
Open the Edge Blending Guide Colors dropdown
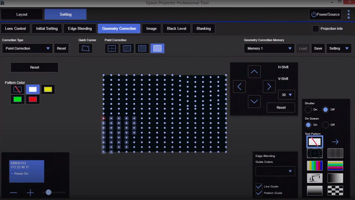(275, 171)
